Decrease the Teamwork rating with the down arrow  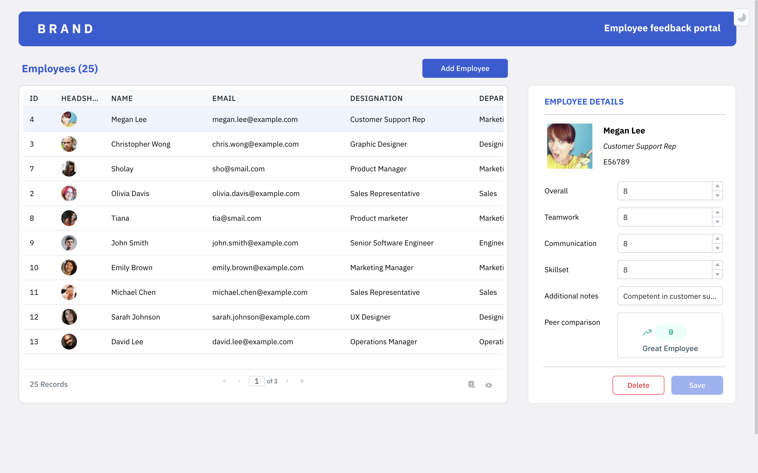pyautogui.click(x=717, y=222)
